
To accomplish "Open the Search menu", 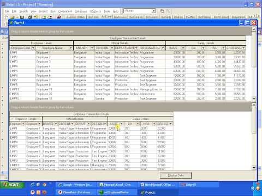I will (23, 11).
